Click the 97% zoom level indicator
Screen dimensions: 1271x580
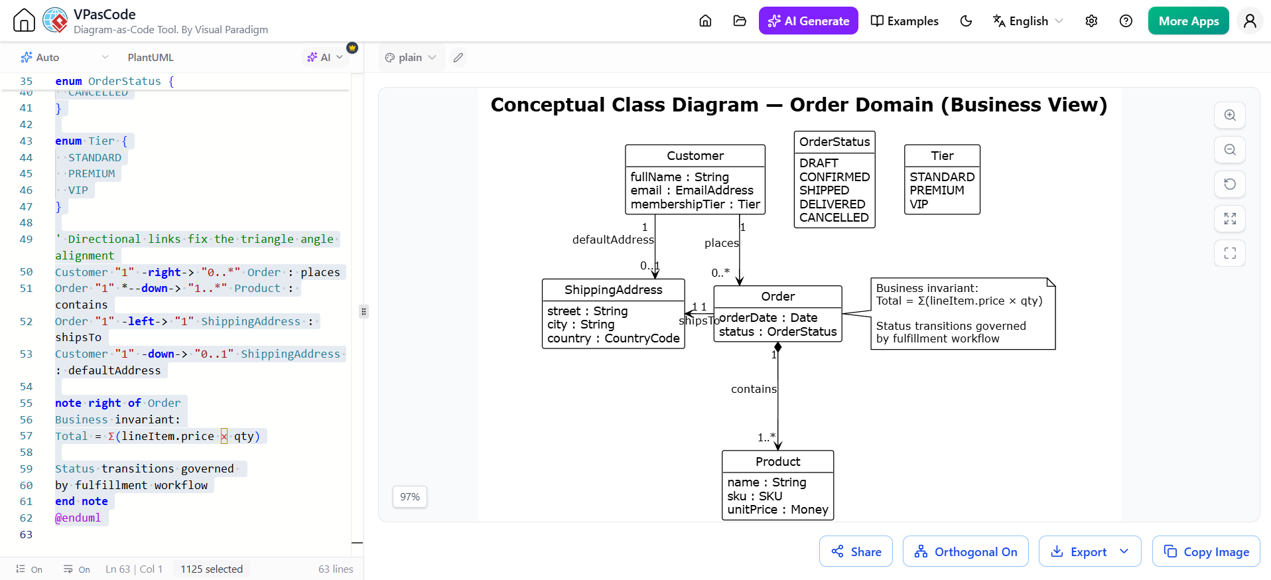click(x=410, y=496)
